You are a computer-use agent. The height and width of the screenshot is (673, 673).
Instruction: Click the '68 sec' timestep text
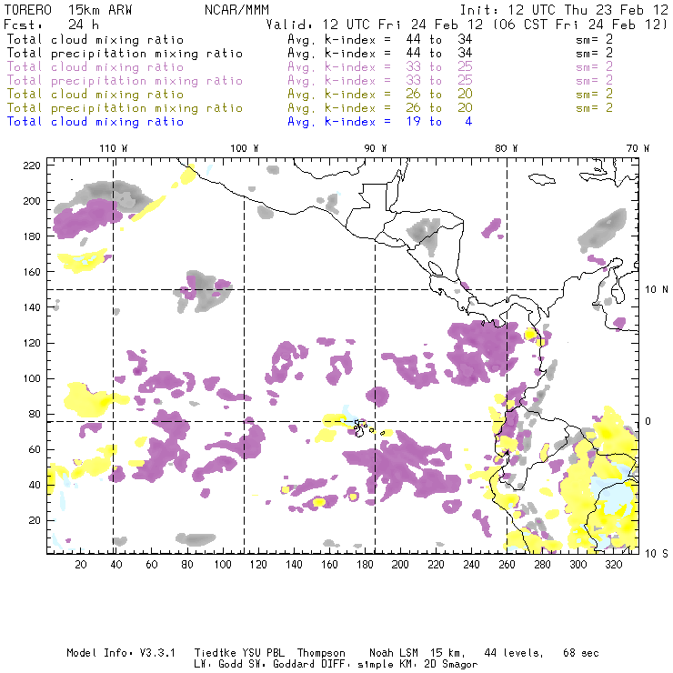point(581,653)
